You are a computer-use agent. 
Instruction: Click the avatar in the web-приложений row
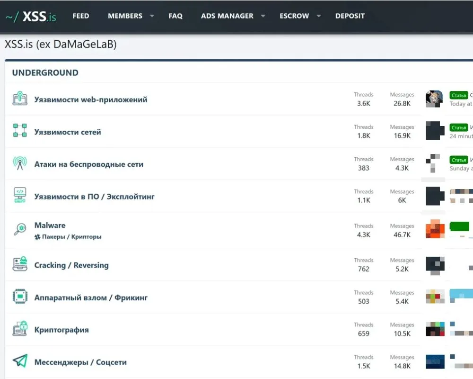tap(434, 99)
